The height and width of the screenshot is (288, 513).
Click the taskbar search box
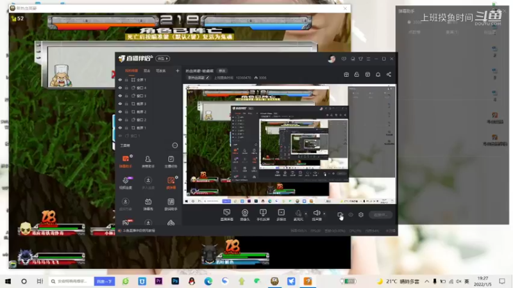[71, 281]
